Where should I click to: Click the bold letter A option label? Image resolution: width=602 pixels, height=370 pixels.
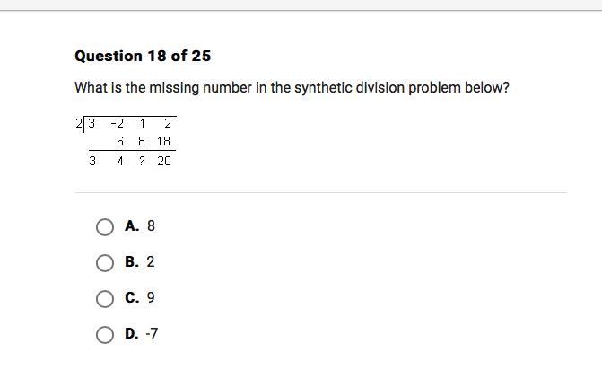pyautogui.click(x=132, y=225)
